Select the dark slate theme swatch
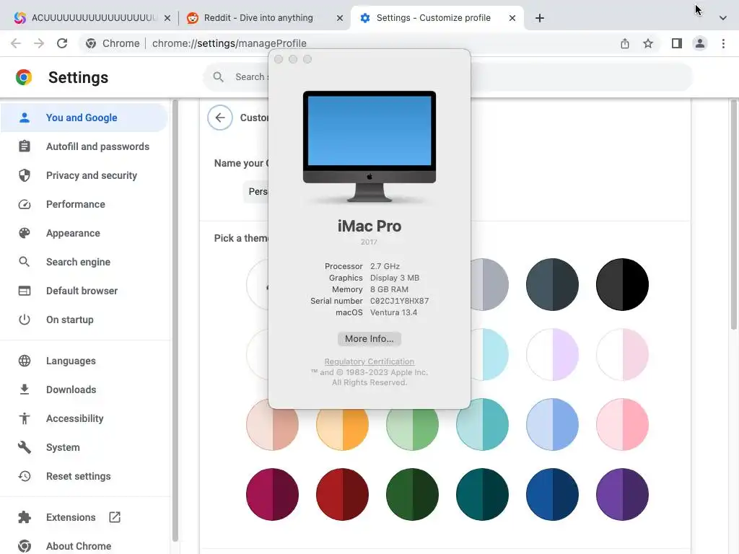739x554 pixels. click(552, 284)
